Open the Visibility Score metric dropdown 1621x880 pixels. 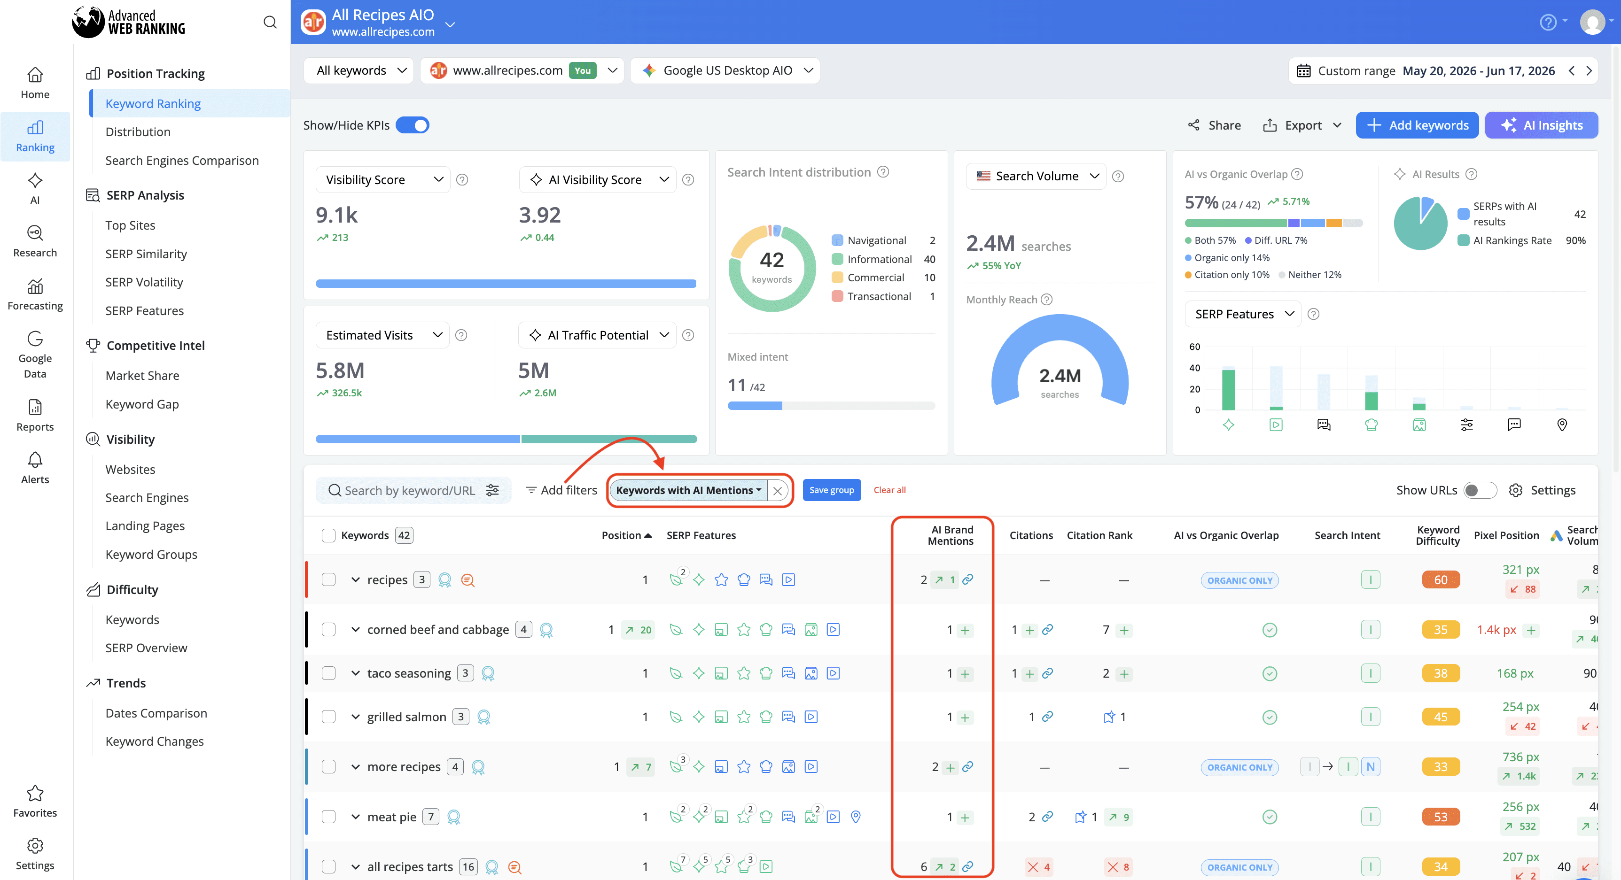(x=382, y=180)
